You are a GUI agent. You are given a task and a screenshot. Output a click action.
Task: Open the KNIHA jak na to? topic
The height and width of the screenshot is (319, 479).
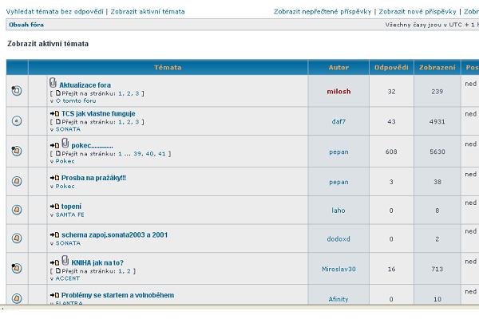97,263
